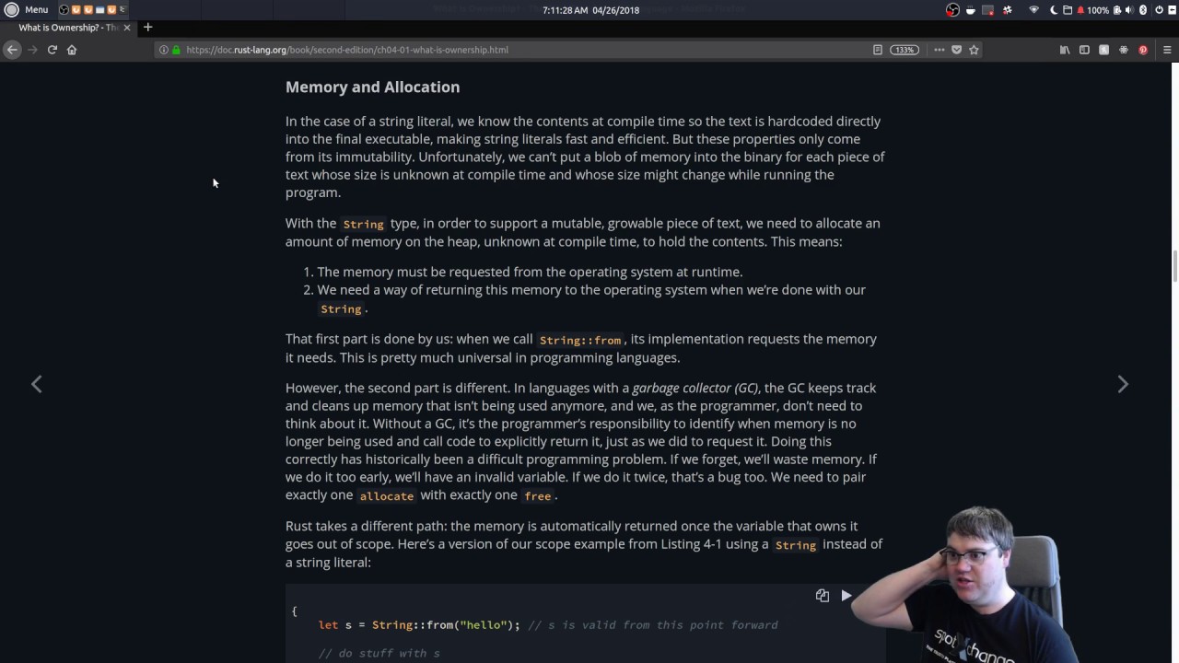Open the Firefox home page
This screenshot has height=663, width=1179.
pos(72,50)
